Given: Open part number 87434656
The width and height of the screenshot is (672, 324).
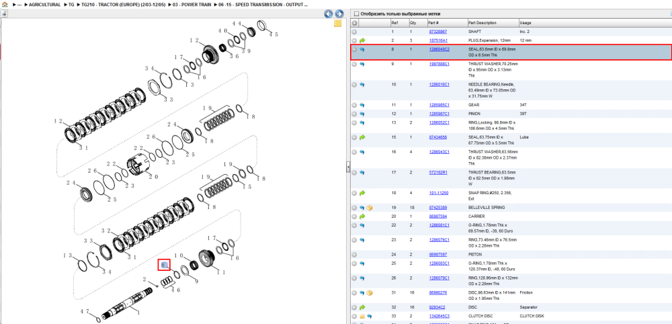Looking at the screenshot, I should (438, 138).
